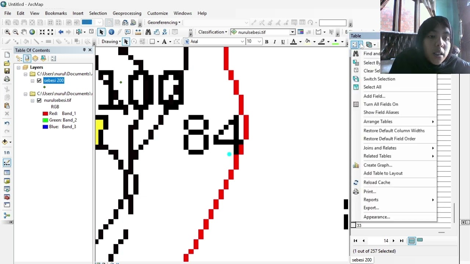This screenshot has height=264, width=470.
Task: Click the New document icon
Action: (7, 55)
